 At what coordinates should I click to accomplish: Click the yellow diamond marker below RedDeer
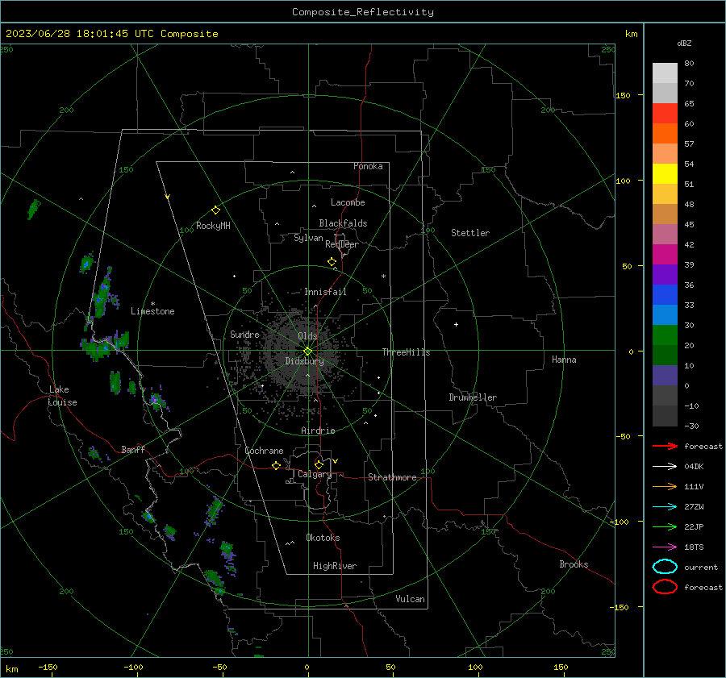point(332,262)
